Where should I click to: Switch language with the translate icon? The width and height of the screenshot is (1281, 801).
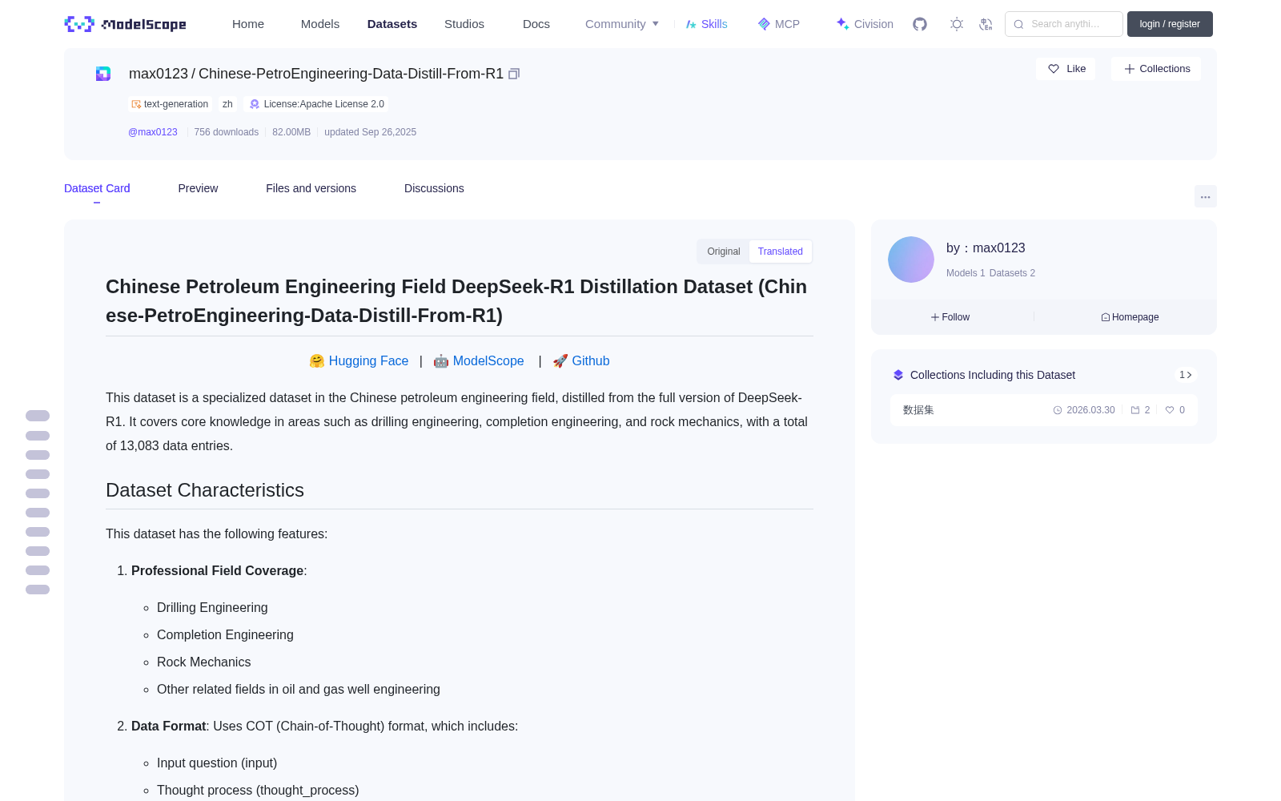coord(986,24)
